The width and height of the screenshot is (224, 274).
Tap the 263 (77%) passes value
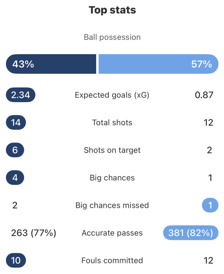click(34, 233)
